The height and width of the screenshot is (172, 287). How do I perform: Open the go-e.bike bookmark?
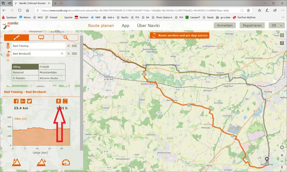[x=223, y=17]
